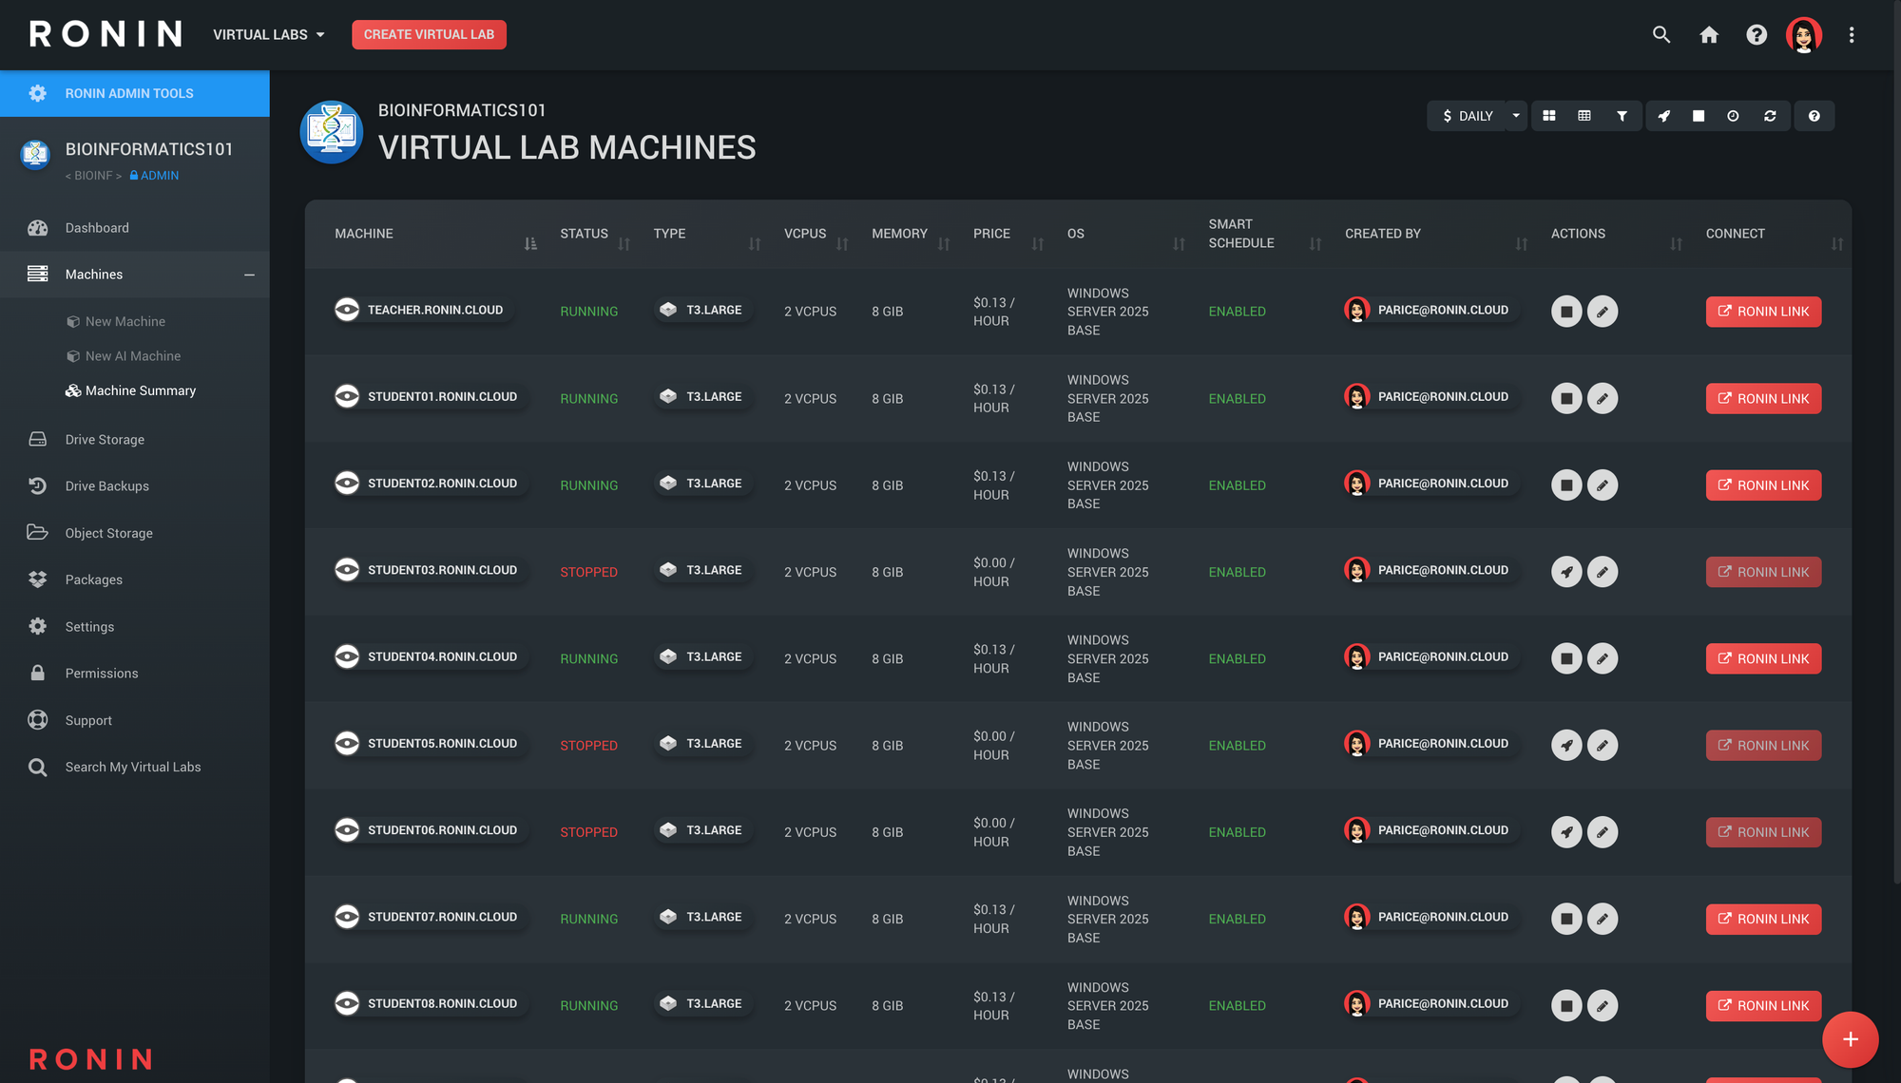The width and height of the screenshot is (1901, 1083).
Task: Expand the Virtual Labs dropdown
Action: click(x=269, y=35)
